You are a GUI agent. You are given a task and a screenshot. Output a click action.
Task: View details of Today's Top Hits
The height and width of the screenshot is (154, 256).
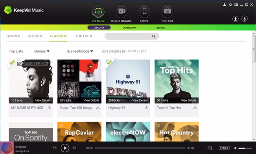click(188, 100)
